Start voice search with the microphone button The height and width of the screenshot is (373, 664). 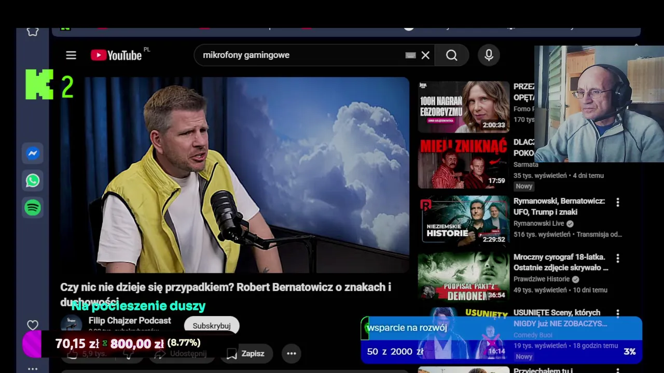[489, 55]
